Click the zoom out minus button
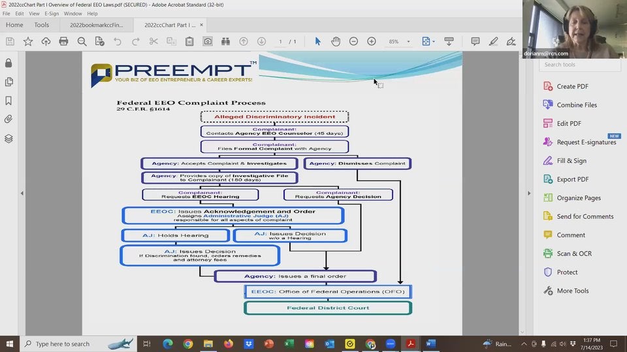Image resolution: width=627 pixels, height=352 pixels. [x=353, y=41]
